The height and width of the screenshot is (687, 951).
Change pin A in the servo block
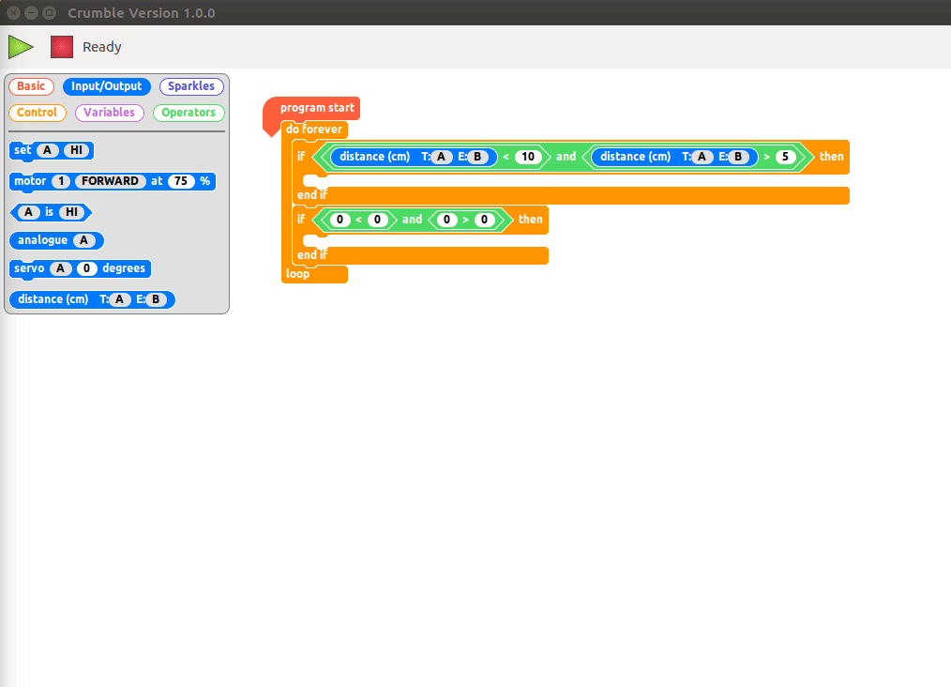60,268
